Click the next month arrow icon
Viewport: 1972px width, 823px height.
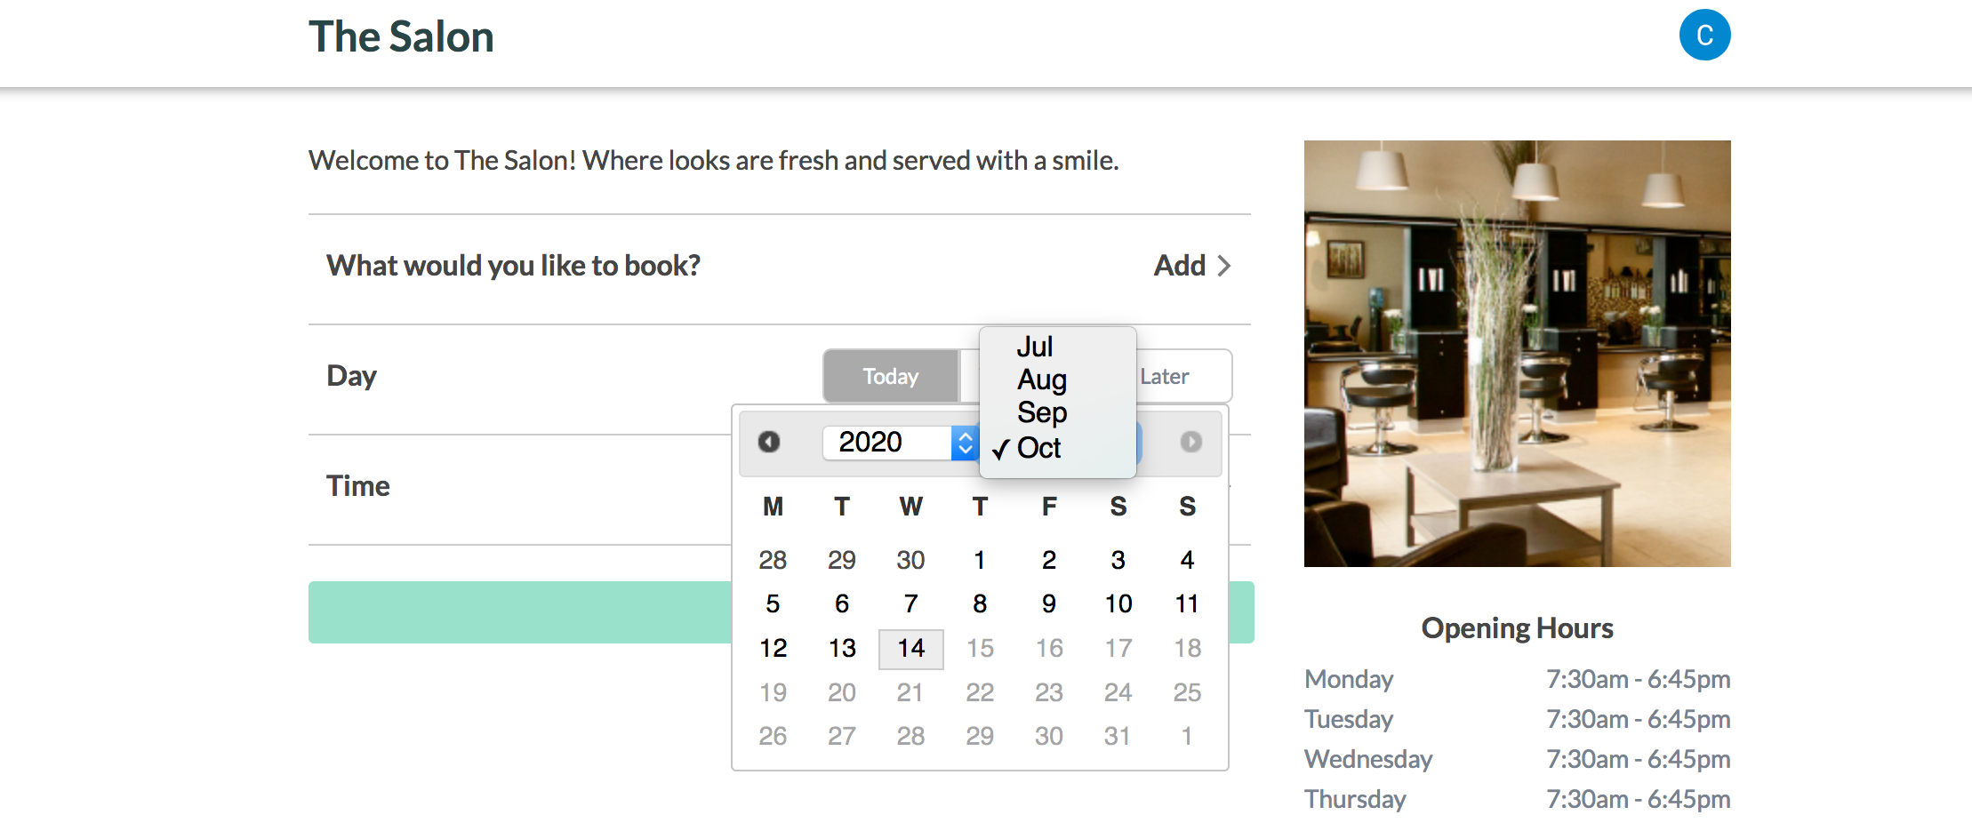click(x=1190, y=442)
